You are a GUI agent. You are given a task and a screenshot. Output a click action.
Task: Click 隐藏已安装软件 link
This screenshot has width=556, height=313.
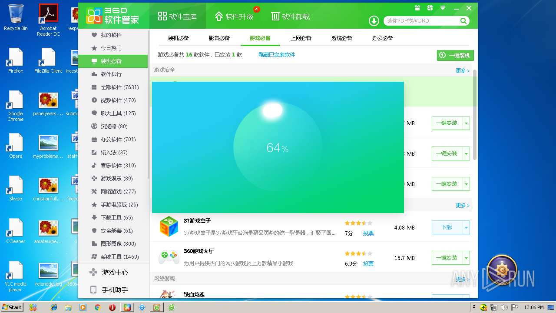(277, 55)
